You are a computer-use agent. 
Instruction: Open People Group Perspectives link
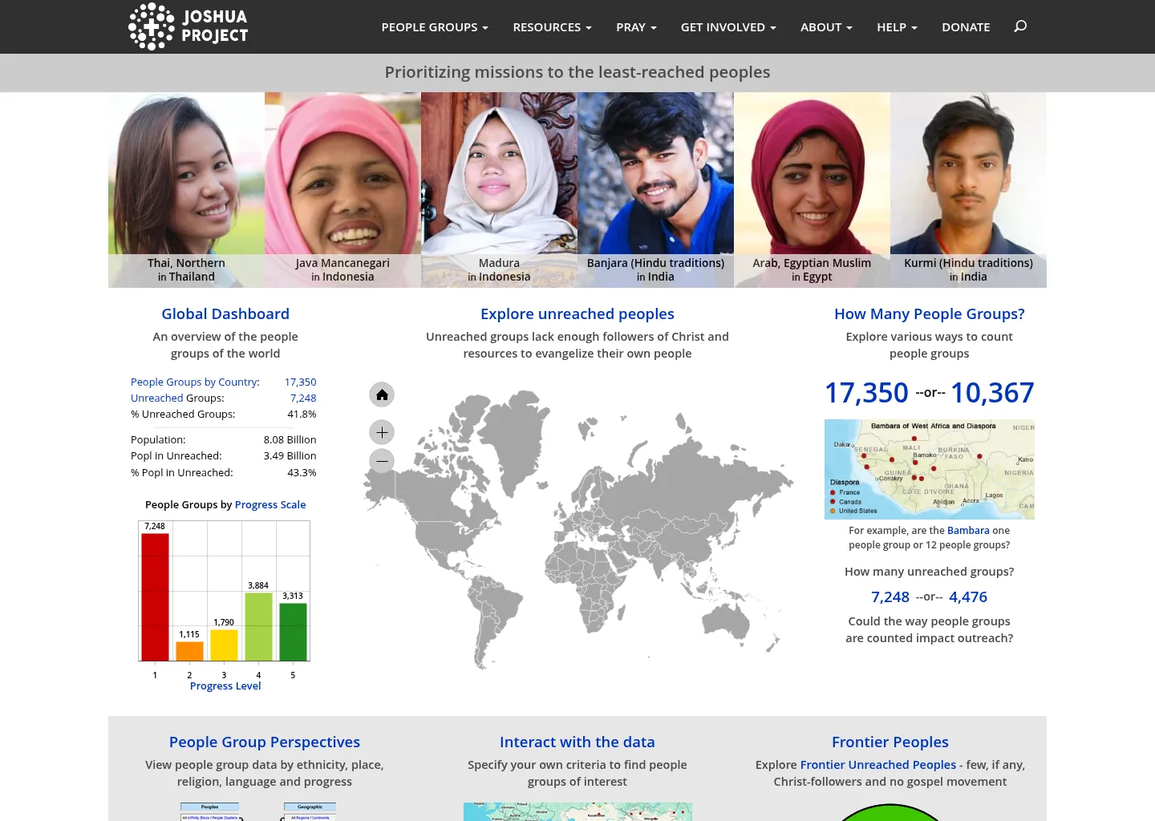coord(265,742)
